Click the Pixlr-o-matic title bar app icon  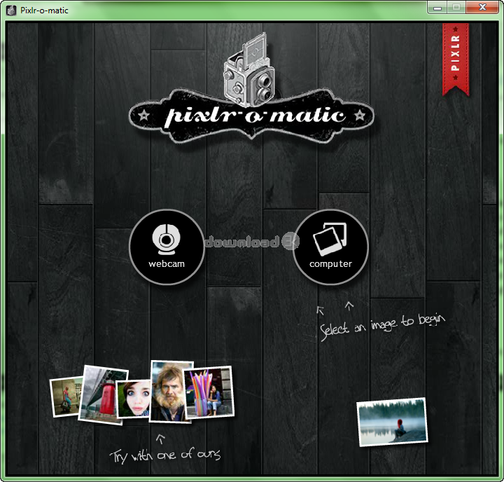pyautogui.click(x=12, y=11)
